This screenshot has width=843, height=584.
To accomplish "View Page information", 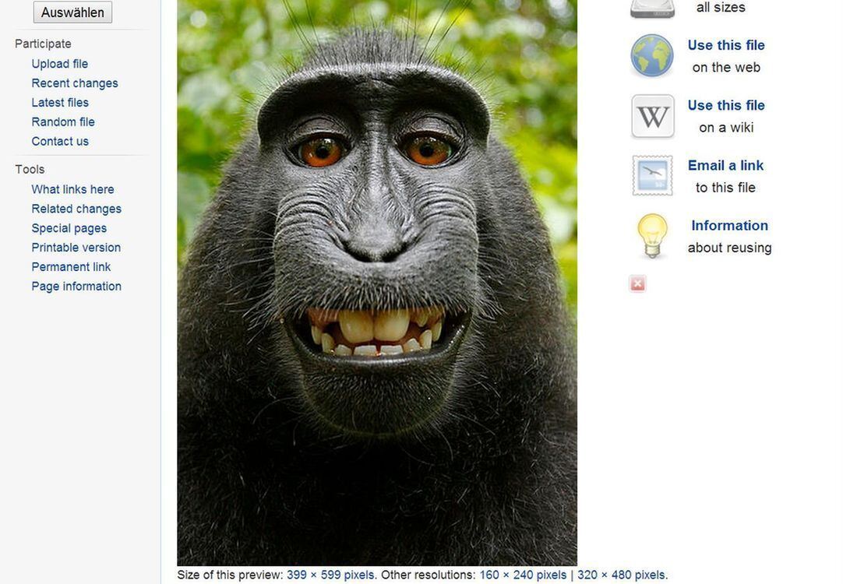I will 76,287.
